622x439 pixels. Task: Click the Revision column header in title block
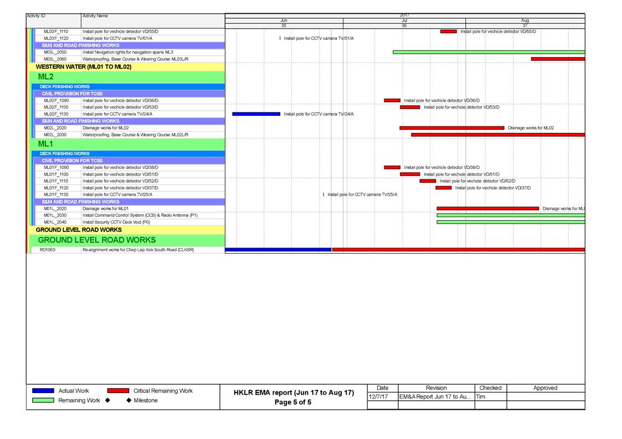[436, 388]
